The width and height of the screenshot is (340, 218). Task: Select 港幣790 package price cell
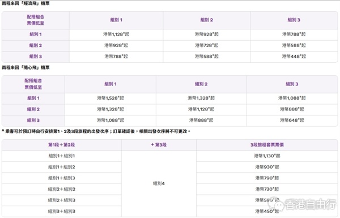point(267,178)
